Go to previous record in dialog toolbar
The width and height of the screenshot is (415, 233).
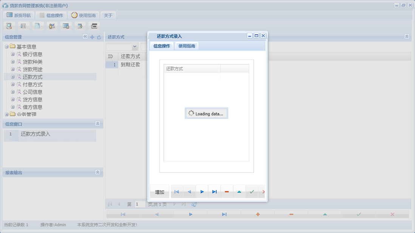coord(189,192)
